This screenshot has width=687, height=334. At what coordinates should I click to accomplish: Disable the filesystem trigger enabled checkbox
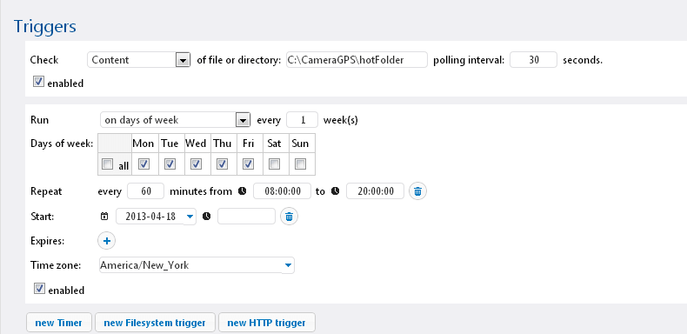[39, 82]
